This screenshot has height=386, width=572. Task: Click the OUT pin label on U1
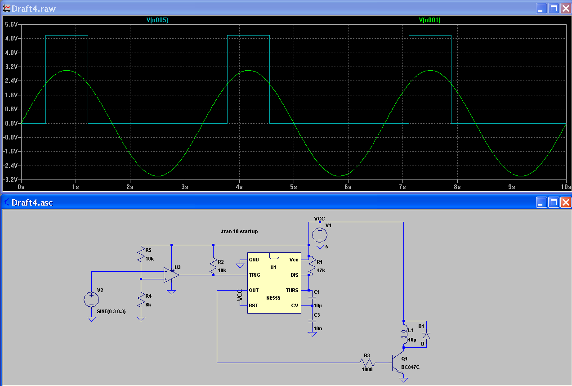(254, 290)
